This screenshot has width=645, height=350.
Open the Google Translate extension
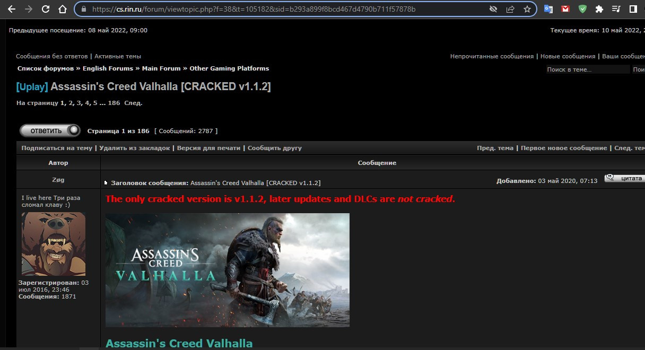tap(548, 9)
